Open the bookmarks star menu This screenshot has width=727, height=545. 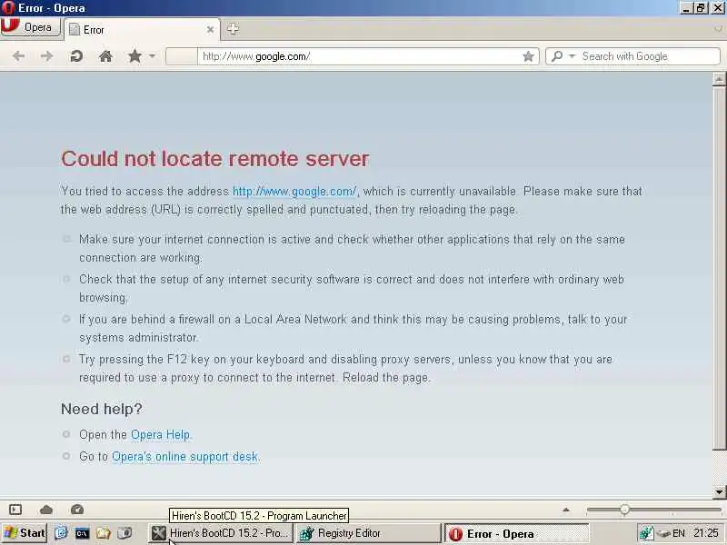[x=134, y=56]
